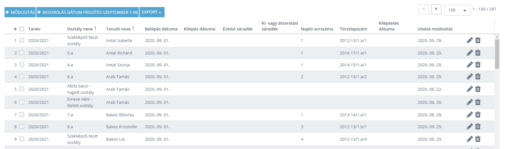
Task: Edit Bakos Krisztofer entry with pencil icon
Action: 470,127
